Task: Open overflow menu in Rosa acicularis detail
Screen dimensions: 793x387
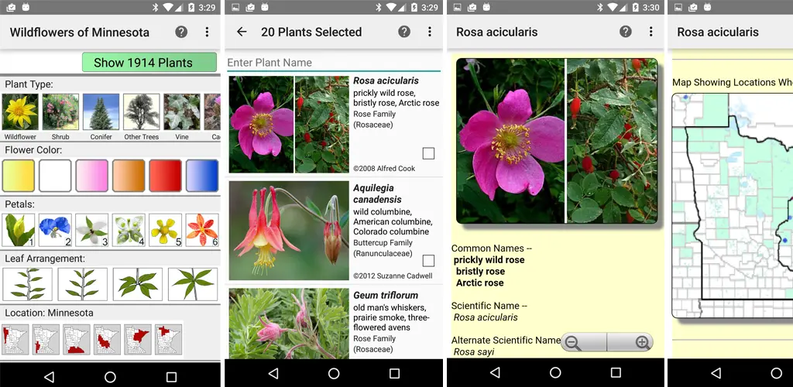Action: [651, 32]
